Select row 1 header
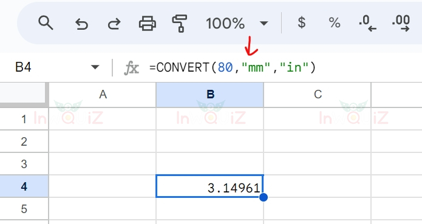This screenshot has height=224, width=422. pos(24,119)
